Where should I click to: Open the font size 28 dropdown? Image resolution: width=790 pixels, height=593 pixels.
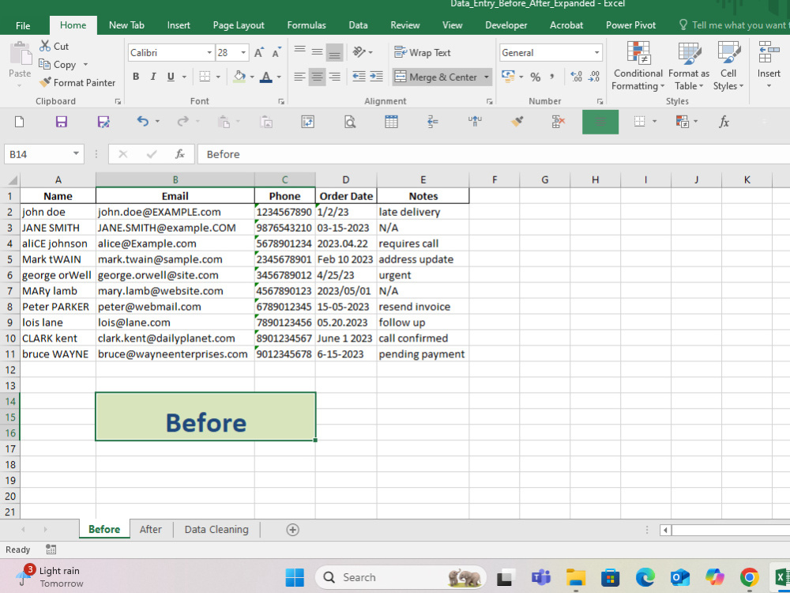click(243, 52)
